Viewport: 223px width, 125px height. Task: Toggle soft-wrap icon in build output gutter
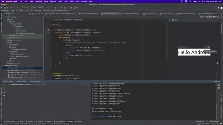219,85
